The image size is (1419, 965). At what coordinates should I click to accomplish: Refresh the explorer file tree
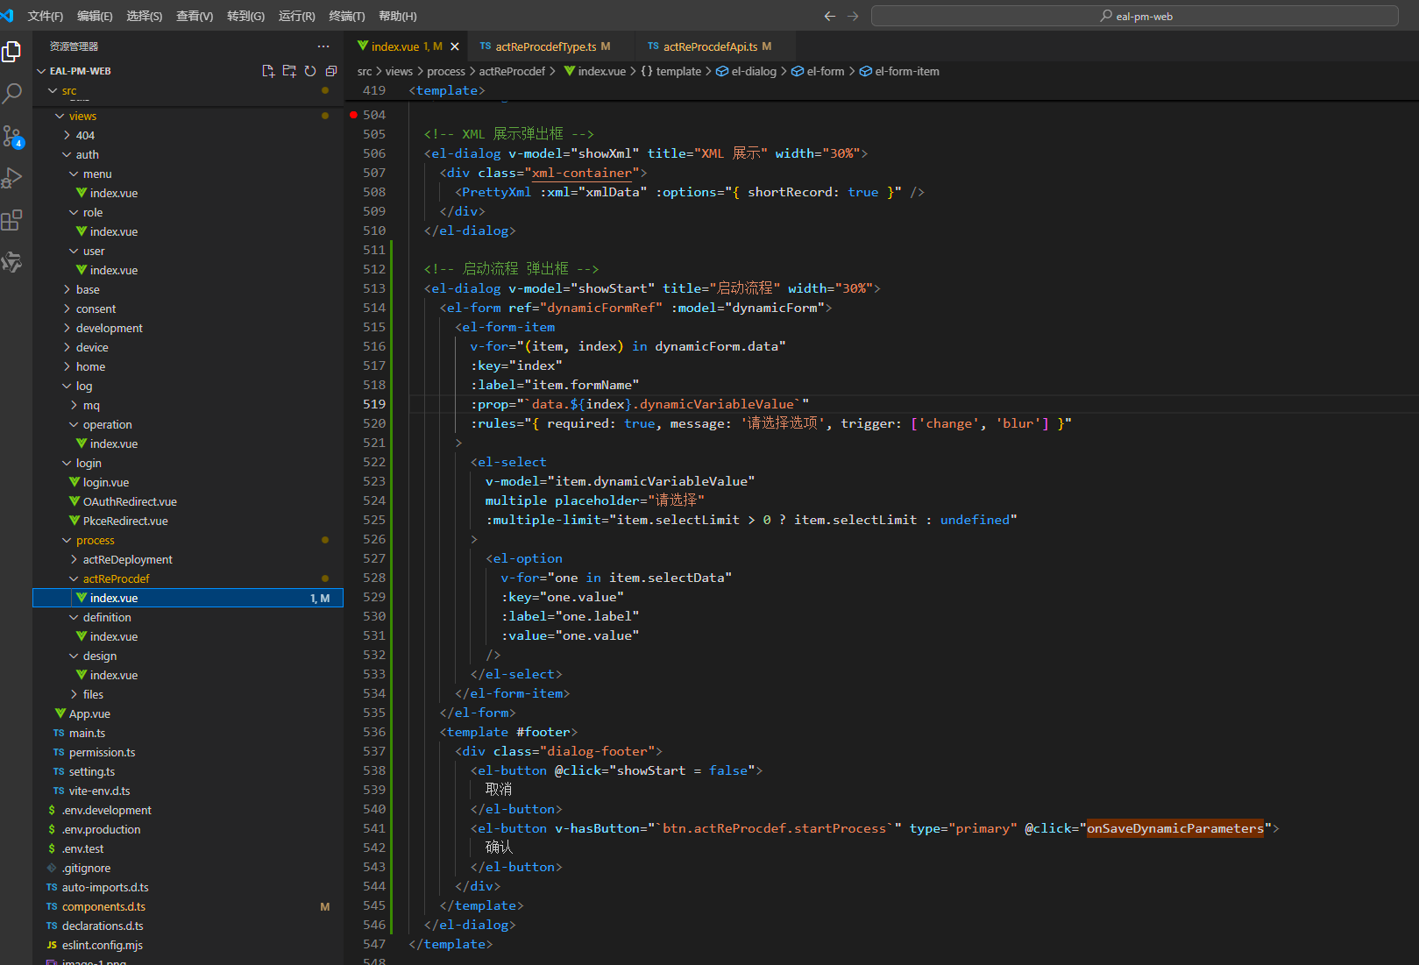310,71
